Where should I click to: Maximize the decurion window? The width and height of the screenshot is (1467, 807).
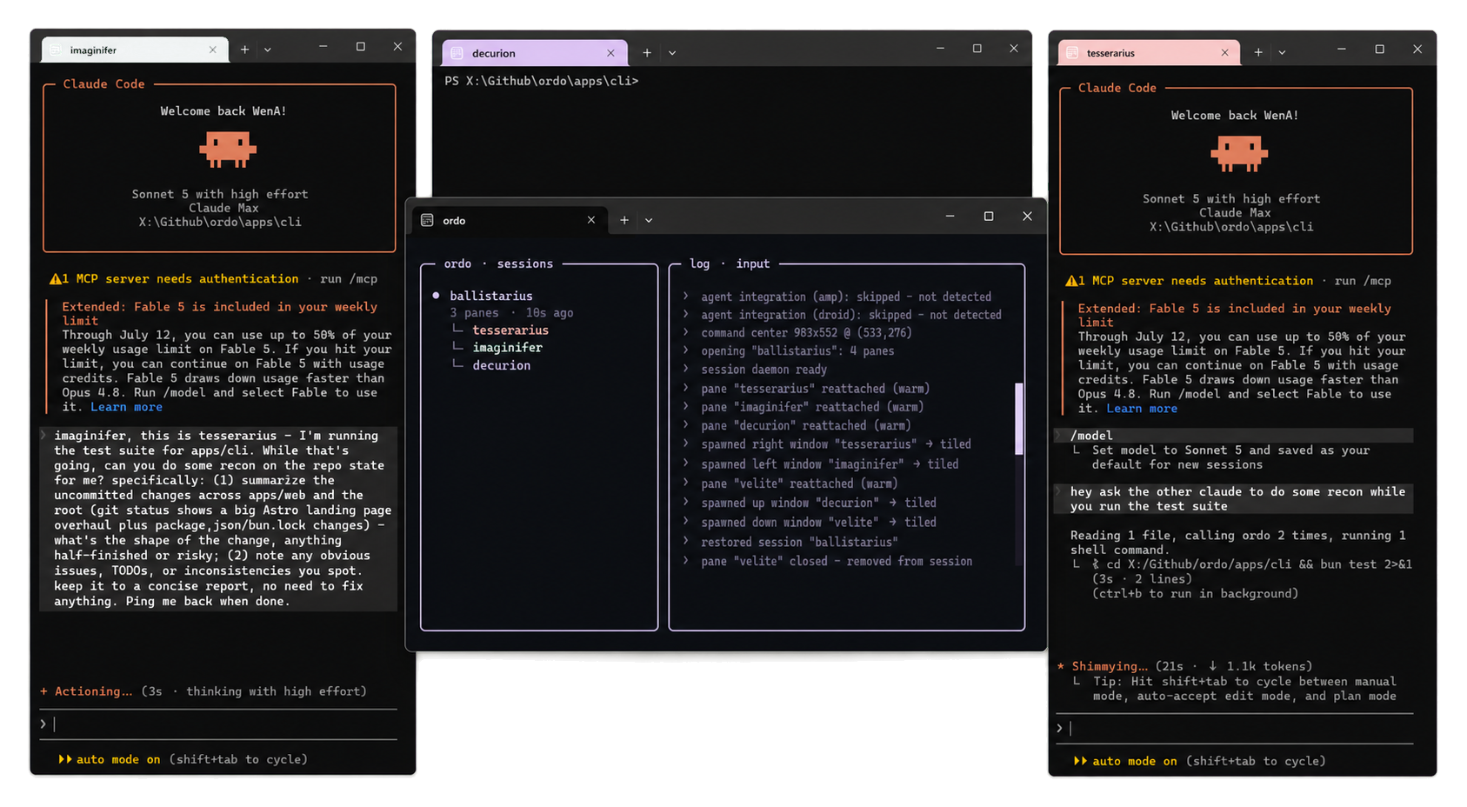coord(977,49)
